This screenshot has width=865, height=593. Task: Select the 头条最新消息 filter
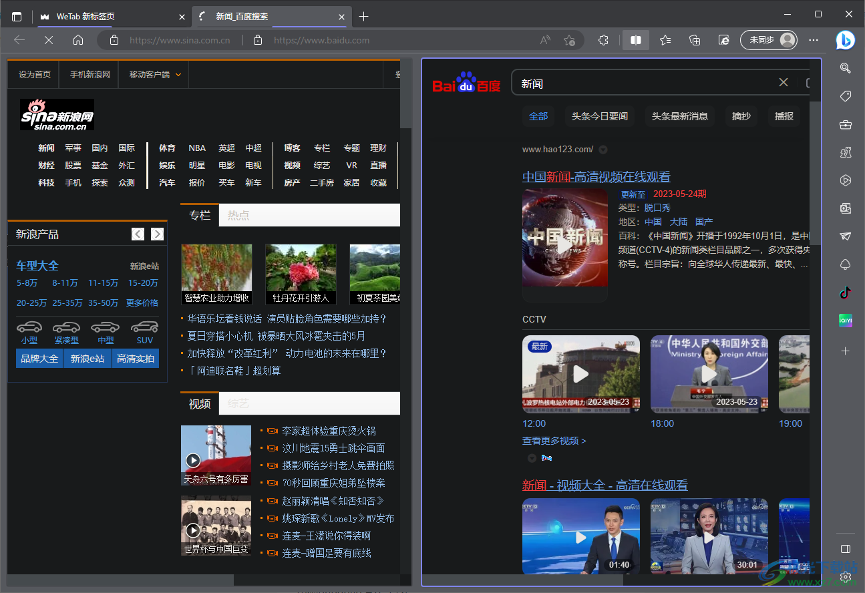point(680,116)
